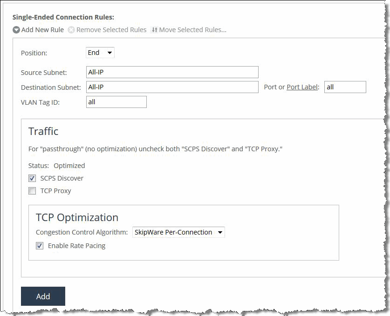
Task: Click the Add New Rule arrow icon
Action: [16, 30]
